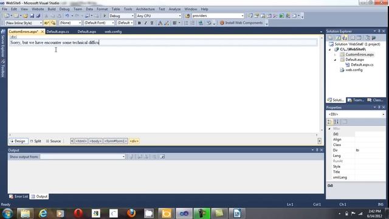Switch to Source view
This screenshot has height=219, width=389.
(x=53, y=141)
